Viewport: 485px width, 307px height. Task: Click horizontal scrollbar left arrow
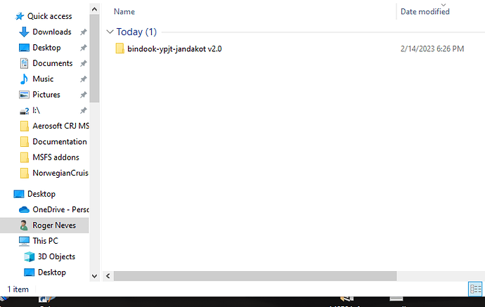pos(108,276)
